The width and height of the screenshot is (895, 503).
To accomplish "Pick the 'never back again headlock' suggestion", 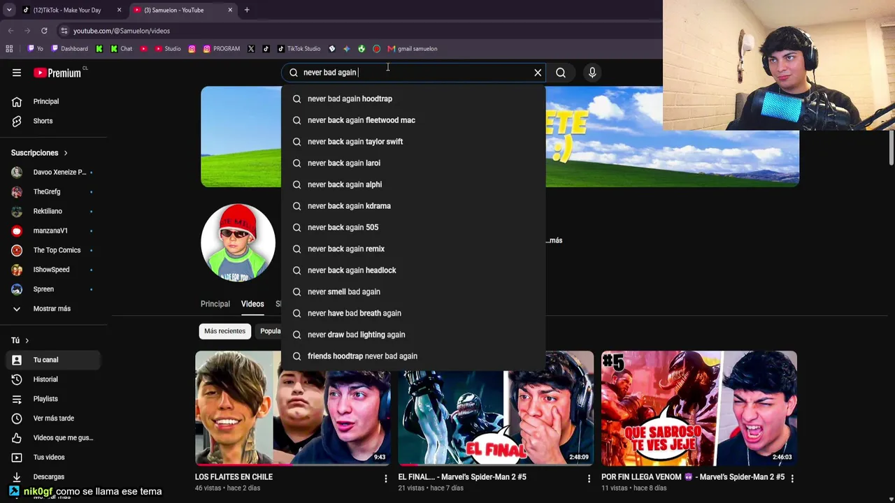I will click(x=413, y=270).
